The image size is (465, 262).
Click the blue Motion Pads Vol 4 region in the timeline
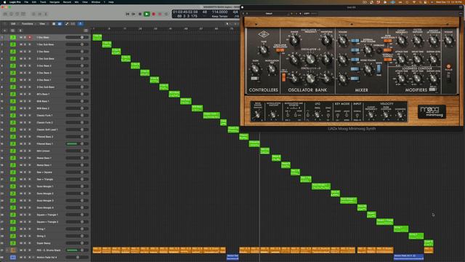(408, 257)
